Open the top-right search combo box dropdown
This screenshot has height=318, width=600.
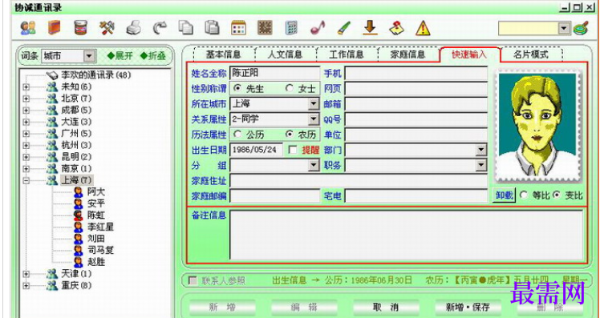[564, 28]
